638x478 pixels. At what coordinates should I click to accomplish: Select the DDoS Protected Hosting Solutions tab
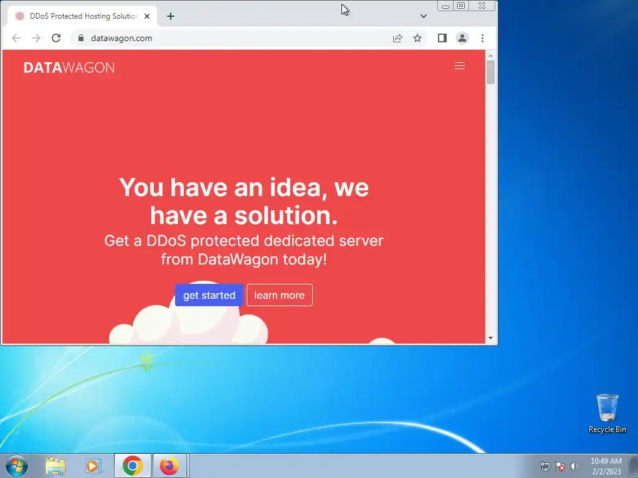click(82, 16)
